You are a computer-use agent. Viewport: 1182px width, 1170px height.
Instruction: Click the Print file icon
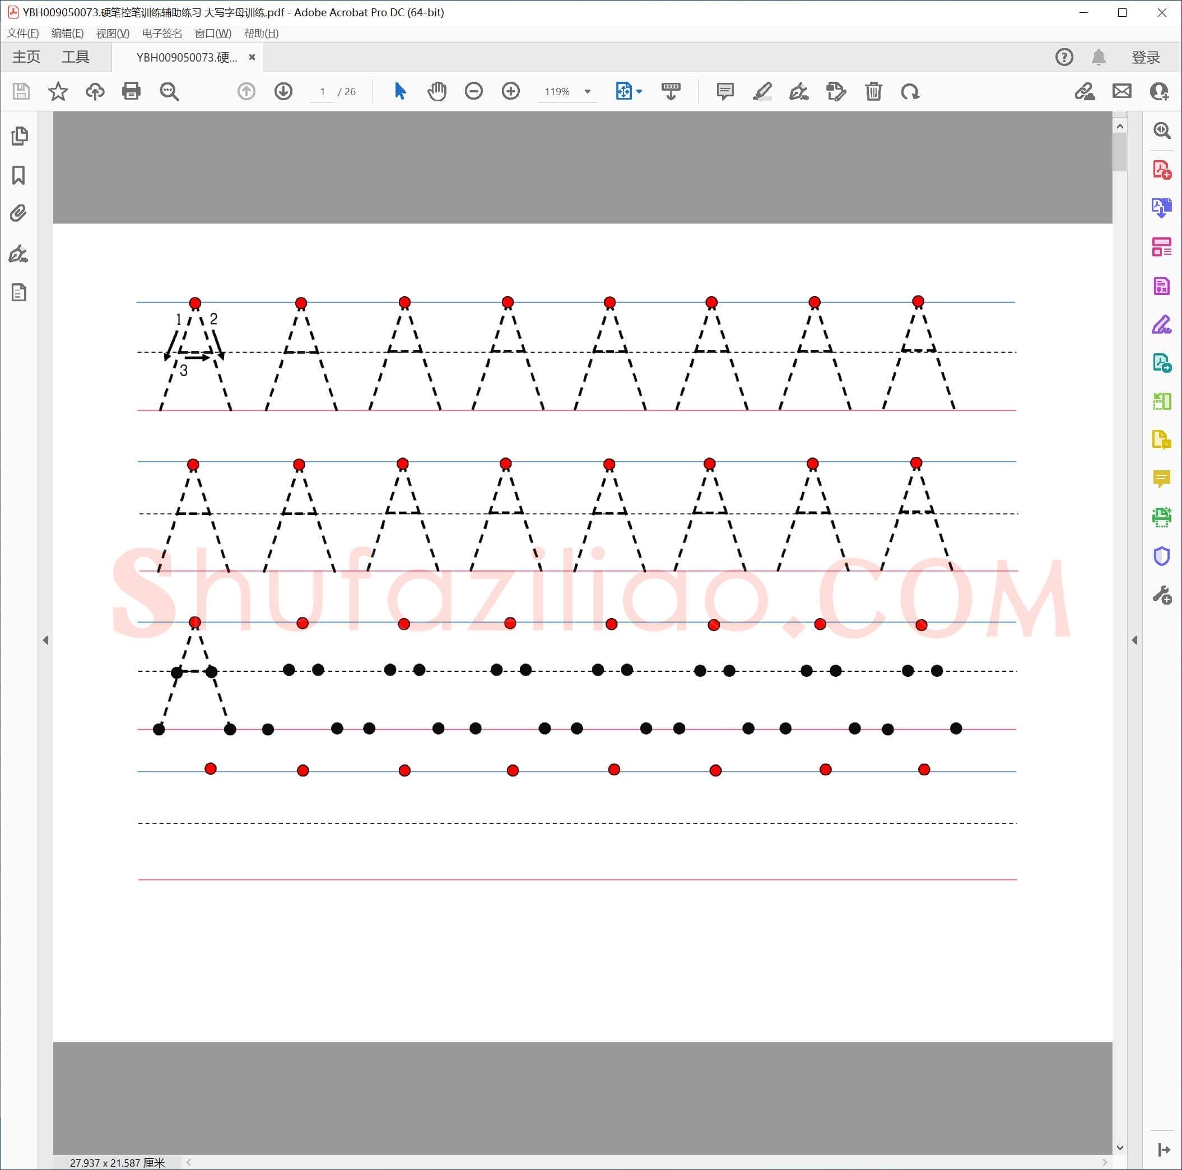point(132,92)
